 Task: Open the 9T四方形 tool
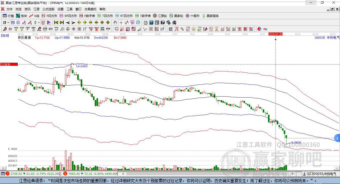124,16
